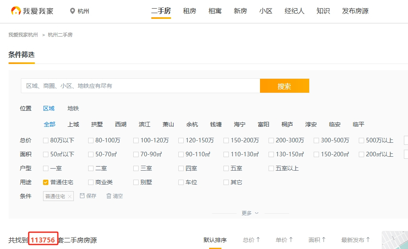Check the 120-150万 price box
Screen dimensions: 408x249
(x=181, y=141)
